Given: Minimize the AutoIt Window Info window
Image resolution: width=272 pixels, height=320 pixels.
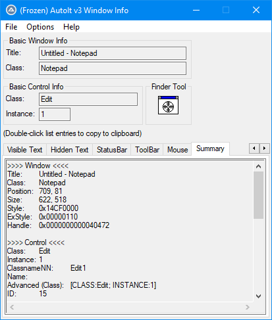Looking at the screenshot, I should pos(196,10).
